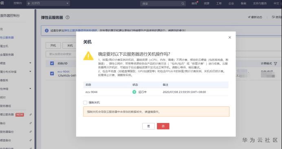Click the green 运行中 status icon
Image resolution: width=282 pixels, height=149 pixels.
click(134, 92)
